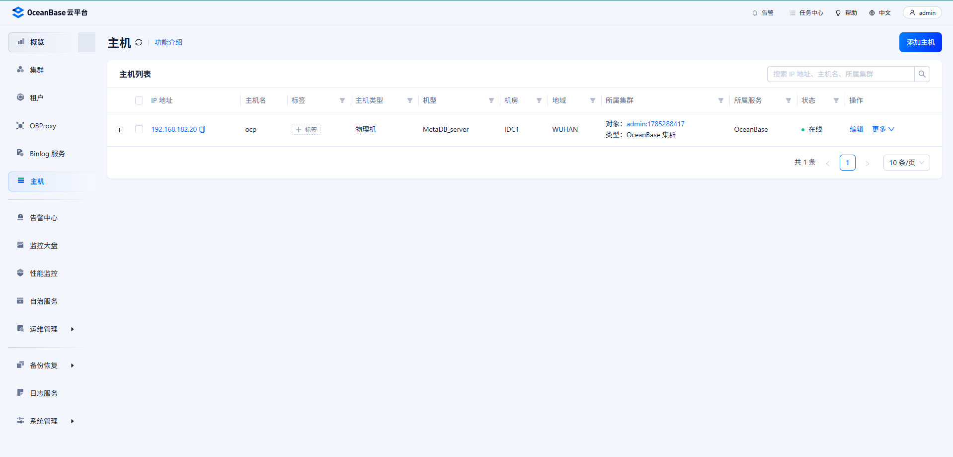Refresh the host list with the reload icon
This screenshot has height=457, width=953.
(139, 42)
